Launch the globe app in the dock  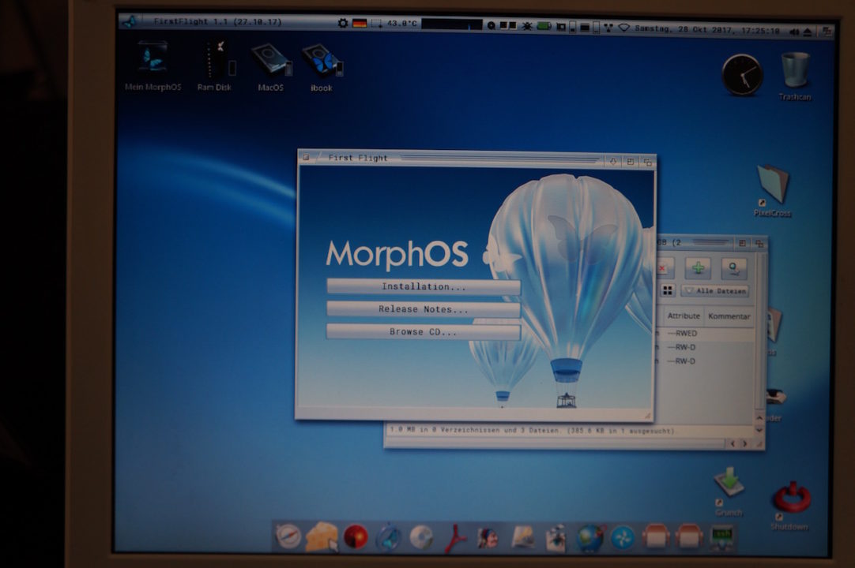[590, 538]
